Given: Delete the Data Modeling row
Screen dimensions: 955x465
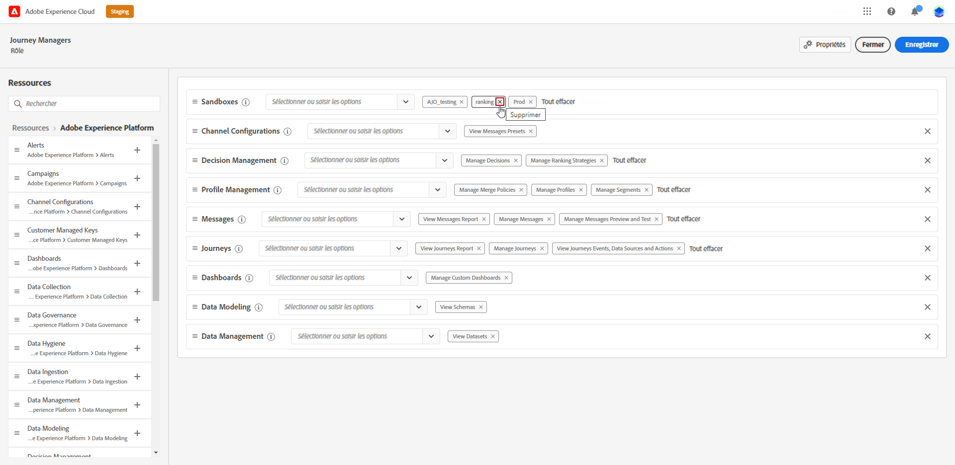Looking at the screenshot, I should coord(928,307).
